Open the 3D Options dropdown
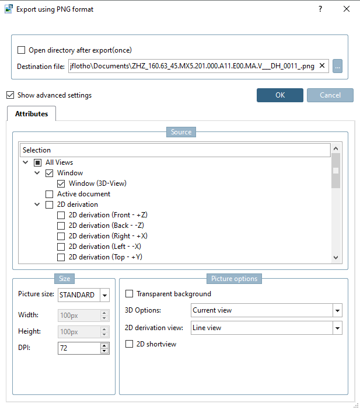 click(337, 310)
